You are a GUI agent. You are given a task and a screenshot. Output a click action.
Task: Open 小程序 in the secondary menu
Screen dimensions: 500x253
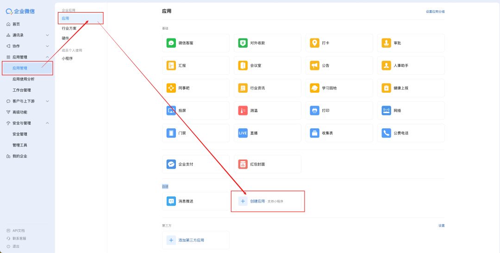(68, 58)
